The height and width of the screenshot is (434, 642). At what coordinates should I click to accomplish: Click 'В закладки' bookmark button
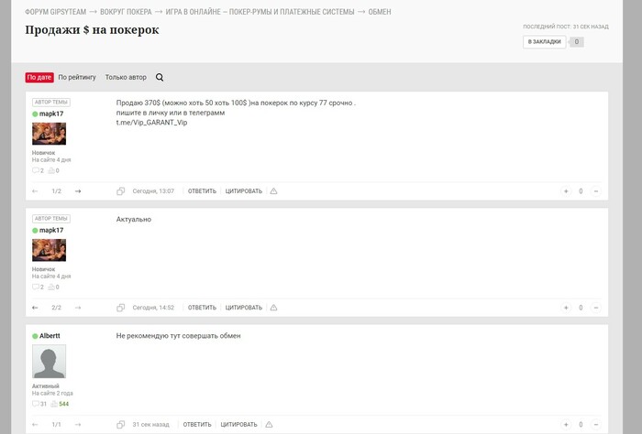pos(544,42)
